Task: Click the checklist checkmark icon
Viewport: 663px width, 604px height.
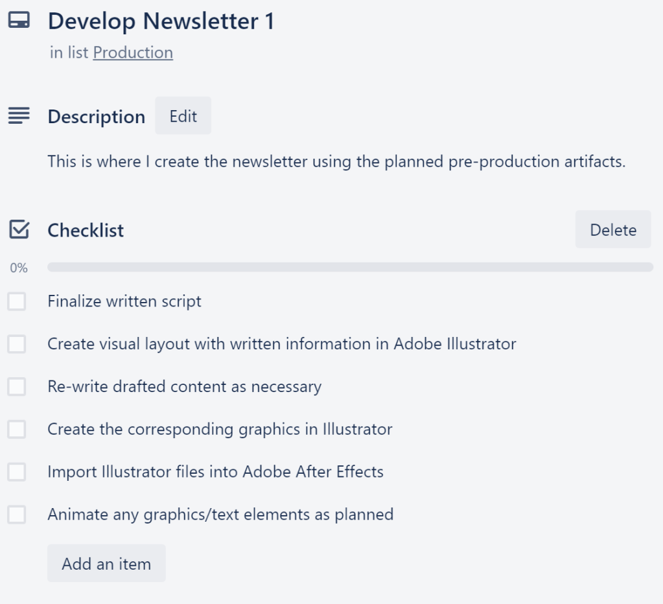Action: pos(19,229)
